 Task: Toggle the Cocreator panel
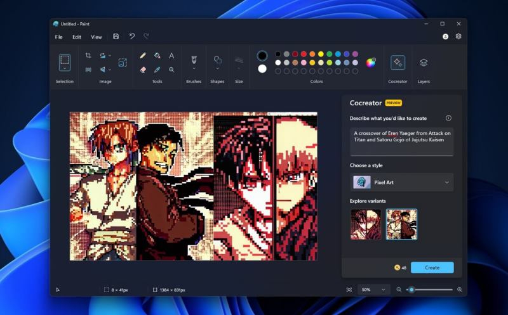point(398,62)
